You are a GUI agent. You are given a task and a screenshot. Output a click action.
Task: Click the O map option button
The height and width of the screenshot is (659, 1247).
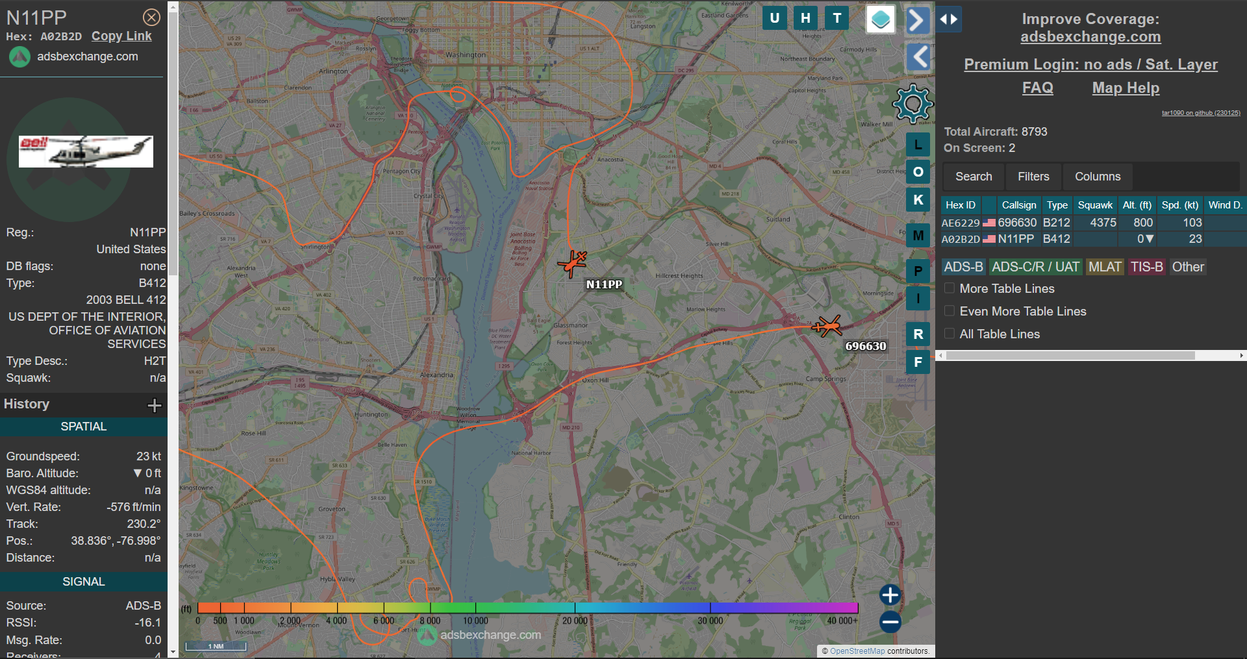click(918, 171)
